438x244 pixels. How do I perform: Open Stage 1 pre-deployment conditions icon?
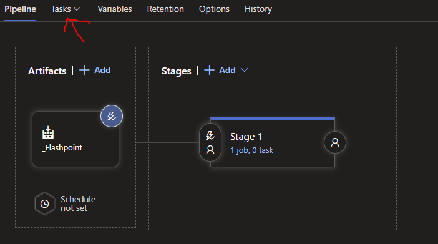[x=210, y=136]
